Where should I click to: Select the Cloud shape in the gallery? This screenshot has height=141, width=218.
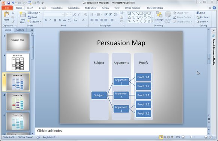(x=149, y=17)
